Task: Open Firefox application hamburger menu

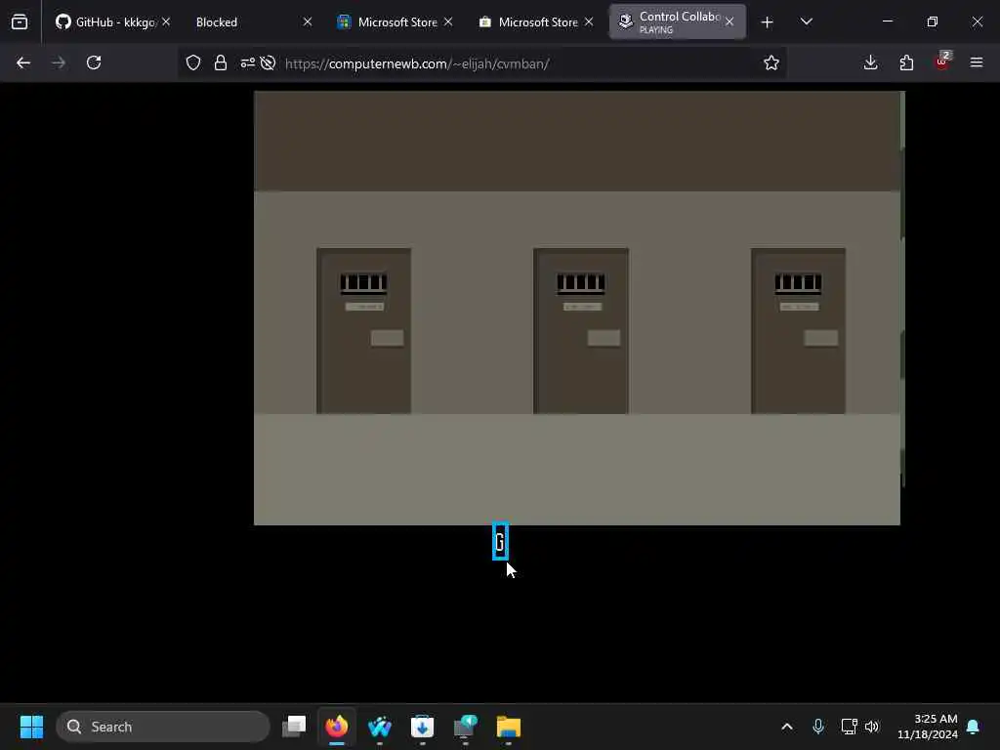Action: tap(977, 62)
